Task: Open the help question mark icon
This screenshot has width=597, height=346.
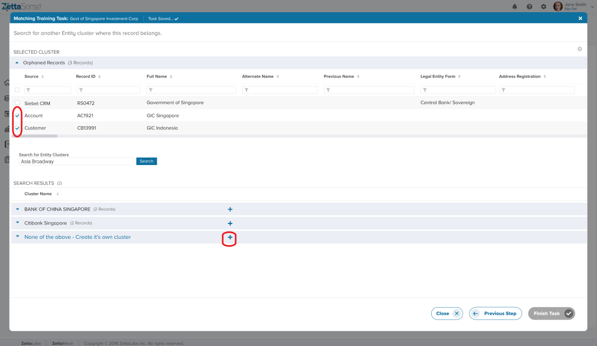Action: (x=529, y=6)
